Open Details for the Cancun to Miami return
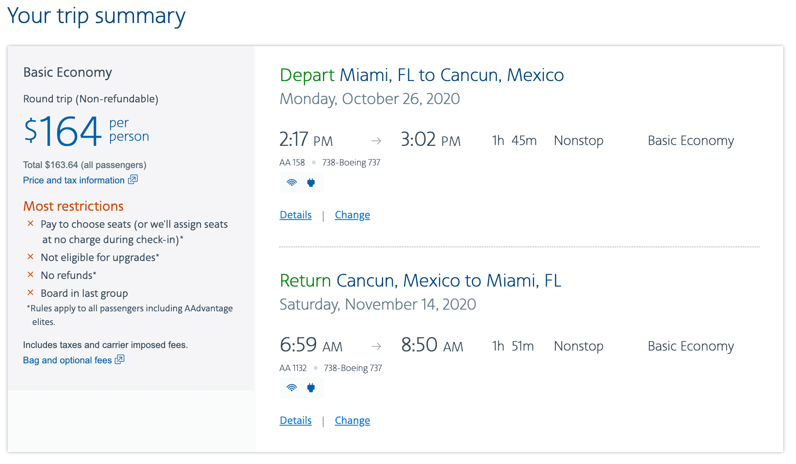This screenshot has width=796, height=464. coord(296,420)
